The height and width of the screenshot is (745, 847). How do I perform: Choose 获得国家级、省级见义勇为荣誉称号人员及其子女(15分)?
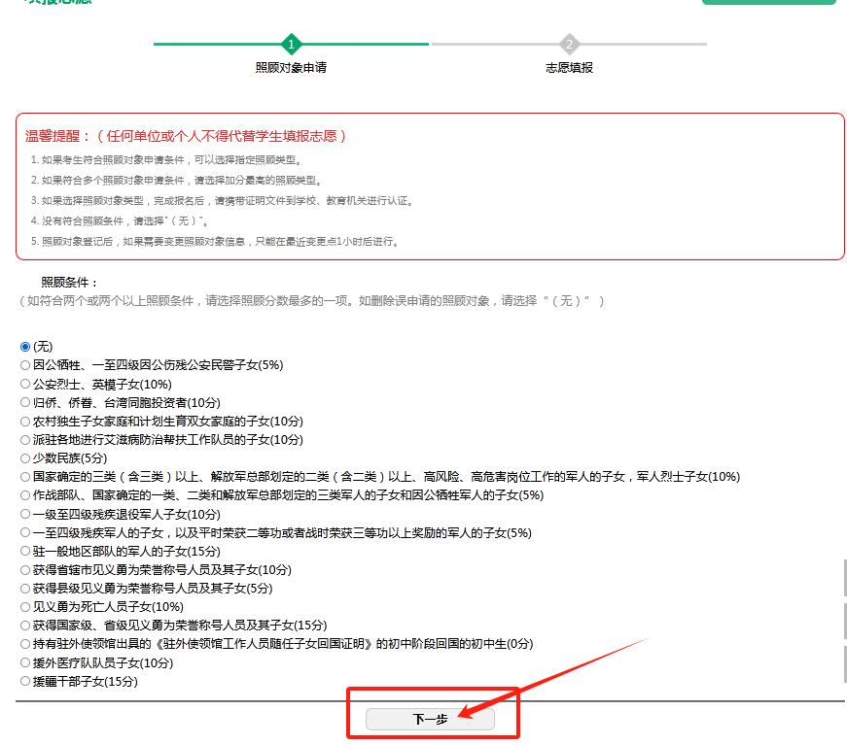tap(25, 626)
